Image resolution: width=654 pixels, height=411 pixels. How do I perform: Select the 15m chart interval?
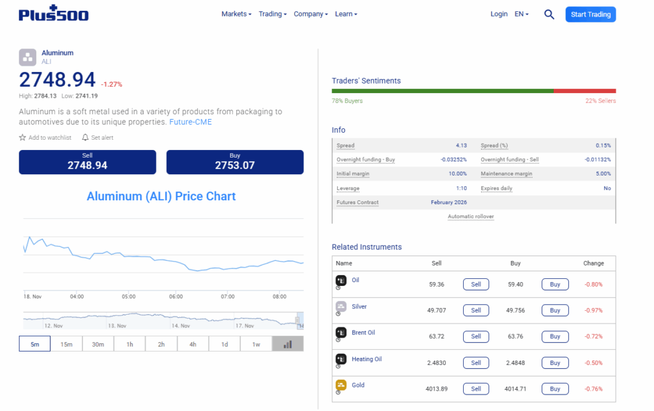(66, 344)
